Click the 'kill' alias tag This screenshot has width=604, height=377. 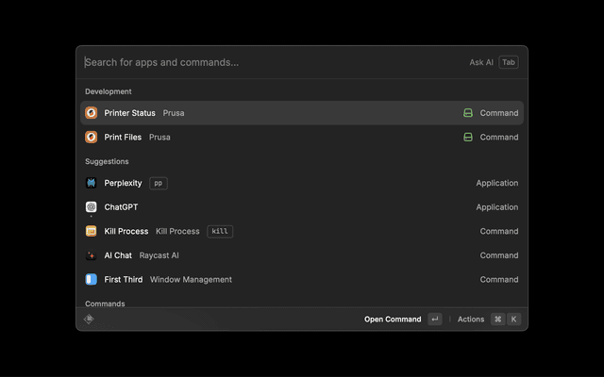[x=220, y=231]
